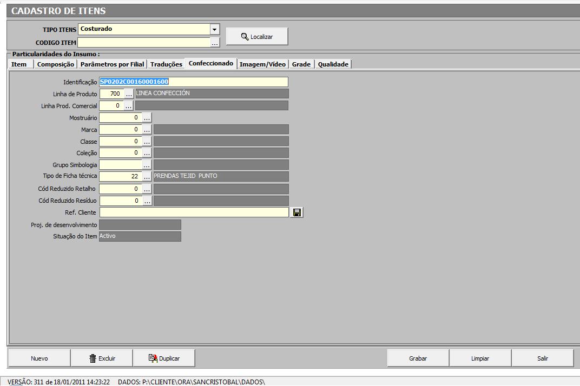The width and height of the screenshot is (580, 386).
Task: Switch to the Composição tab
Action: (56, 64)
